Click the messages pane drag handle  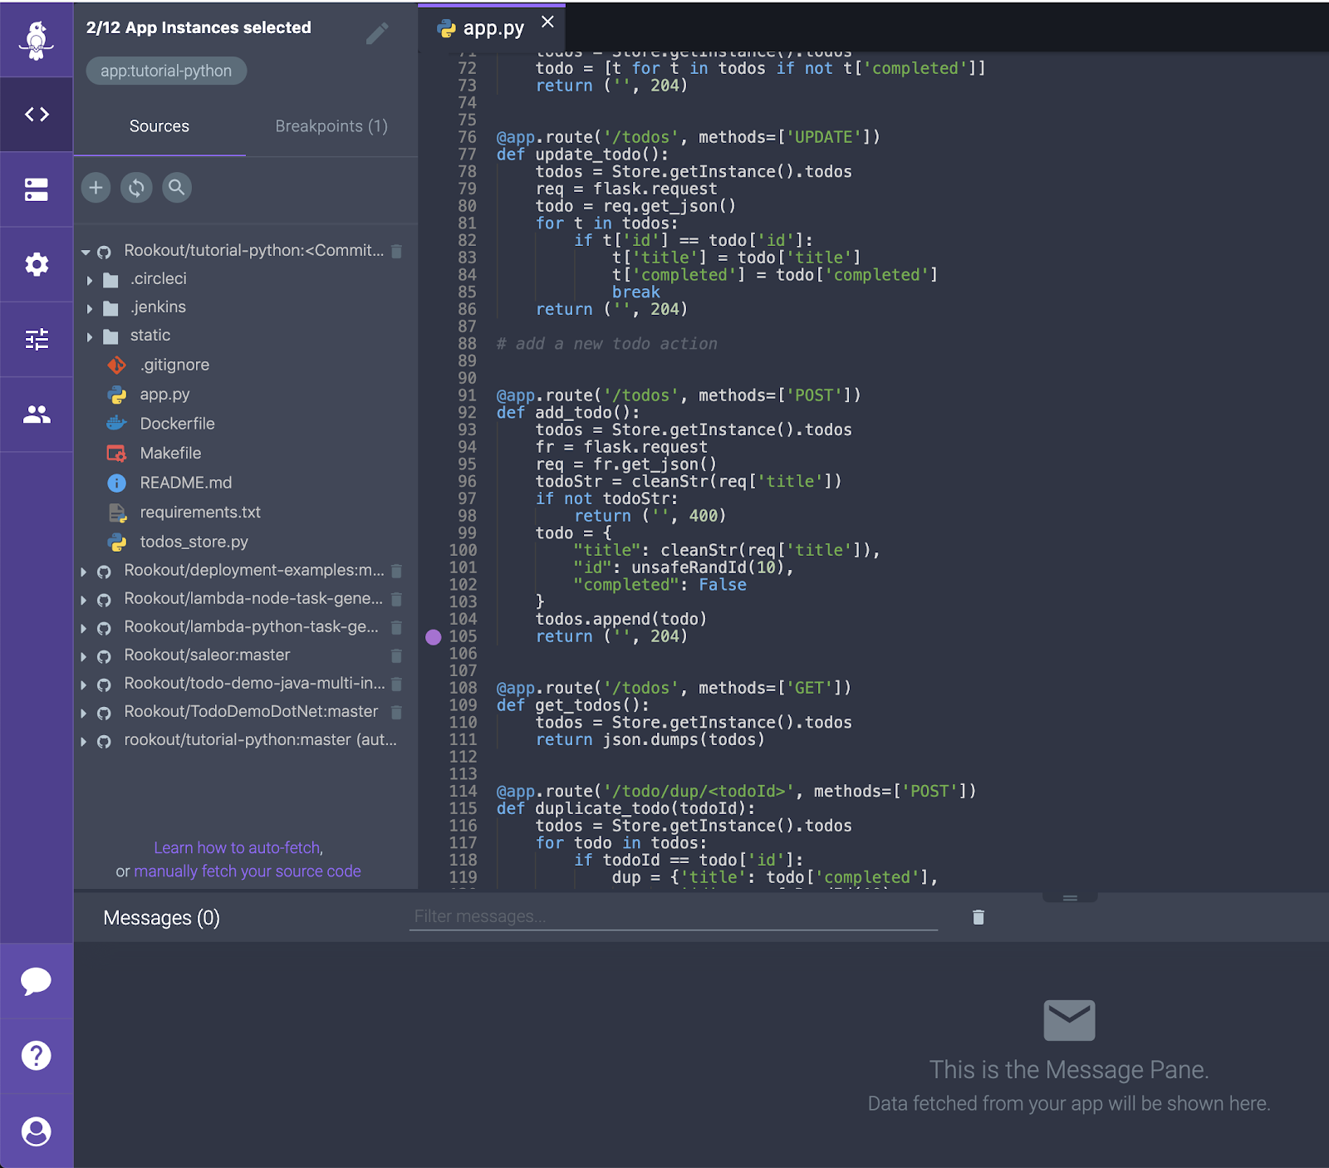tap(1070, 897)
